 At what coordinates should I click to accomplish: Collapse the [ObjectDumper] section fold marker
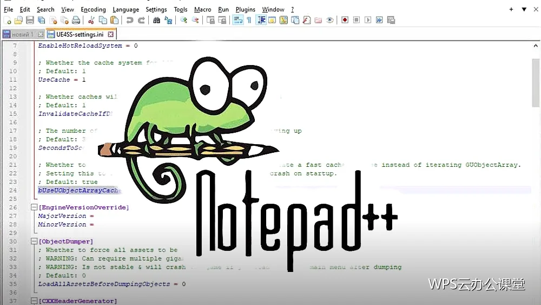pos(34,241)
